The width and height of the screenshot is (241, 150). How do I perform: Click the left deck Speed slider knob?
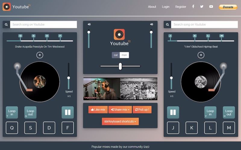click(x=69, y=78)
